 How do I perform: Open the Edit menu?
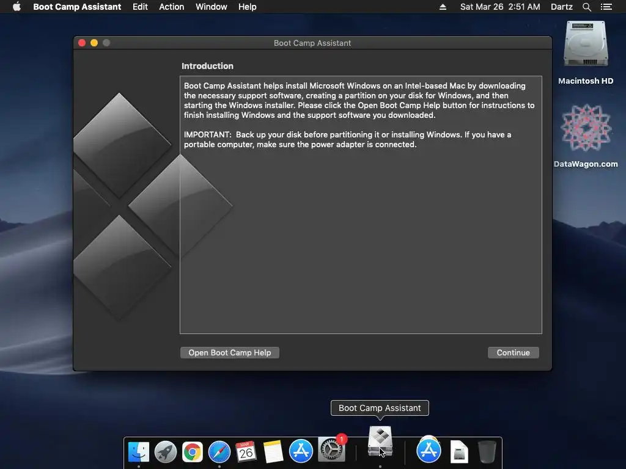[140, 7]
